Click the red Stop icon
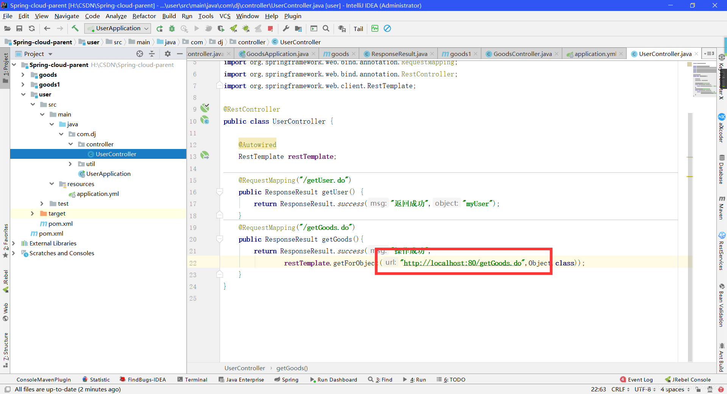 coord(270,29)
